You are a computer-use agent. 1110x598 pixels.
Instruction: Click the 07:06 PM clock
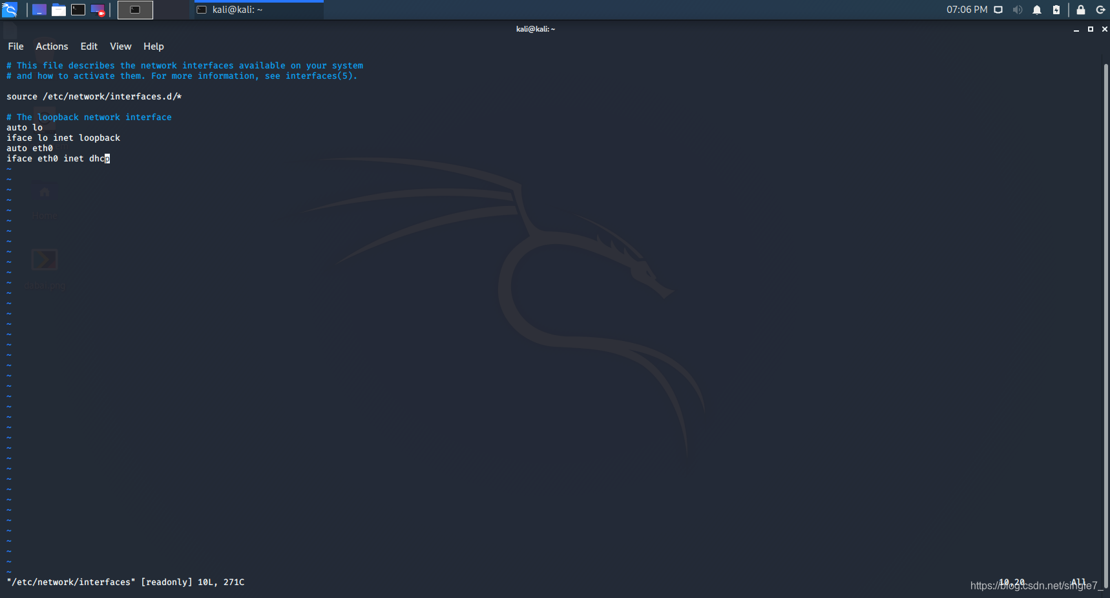967,10
